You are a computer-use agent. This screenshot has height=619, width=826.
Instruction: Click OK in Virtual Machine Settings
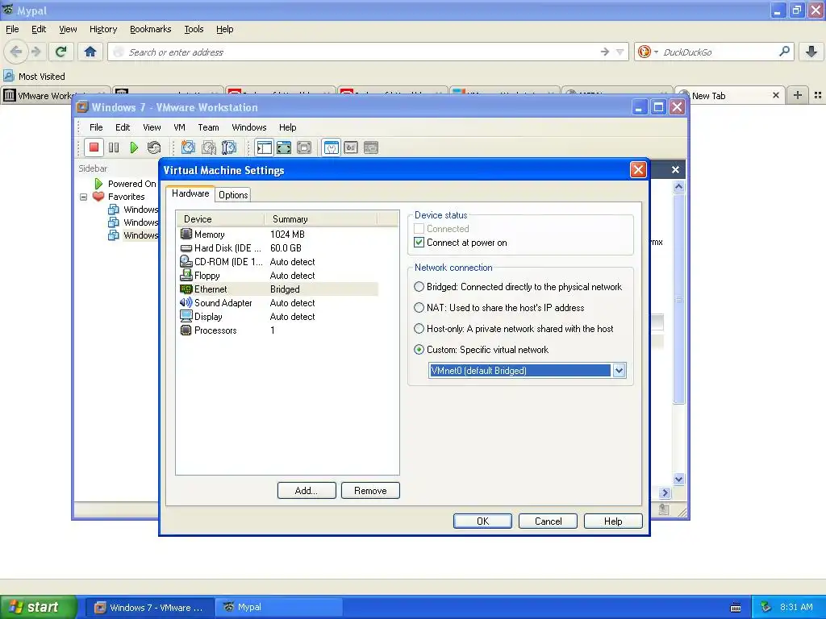[x=482, y=521]
